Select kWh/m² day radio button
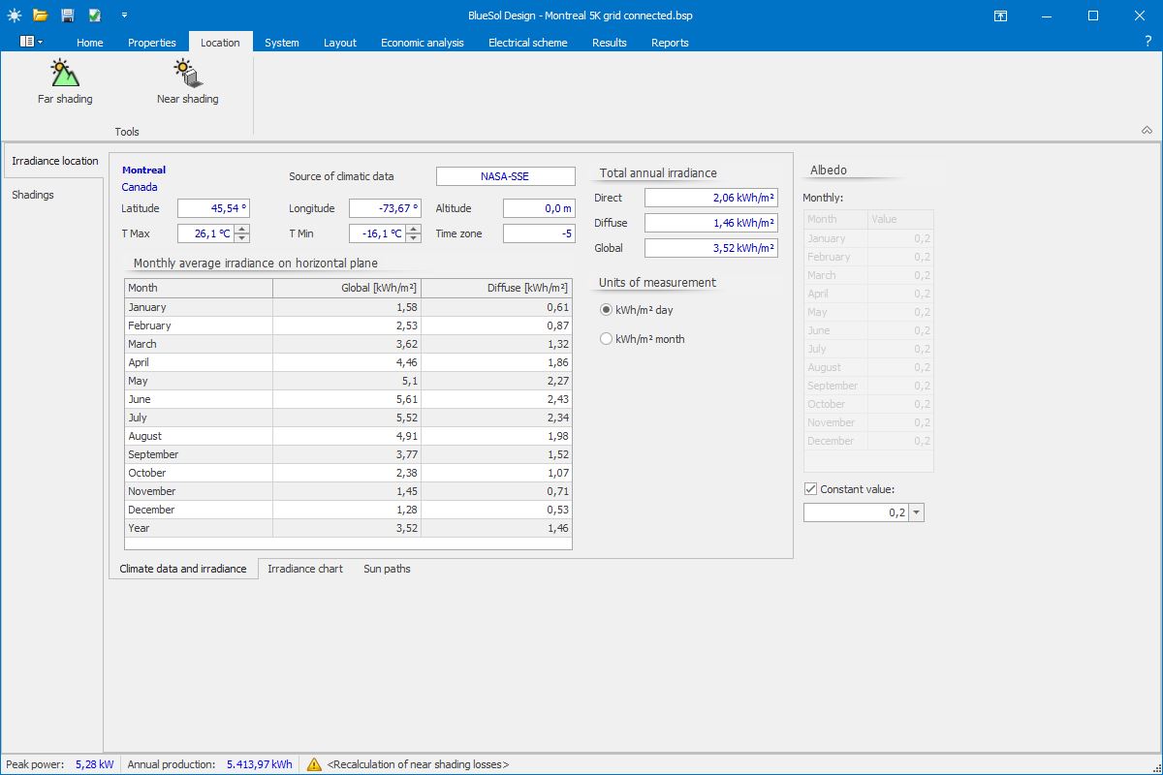Viewport: 1163px width, 775px height. pos(607,310)
